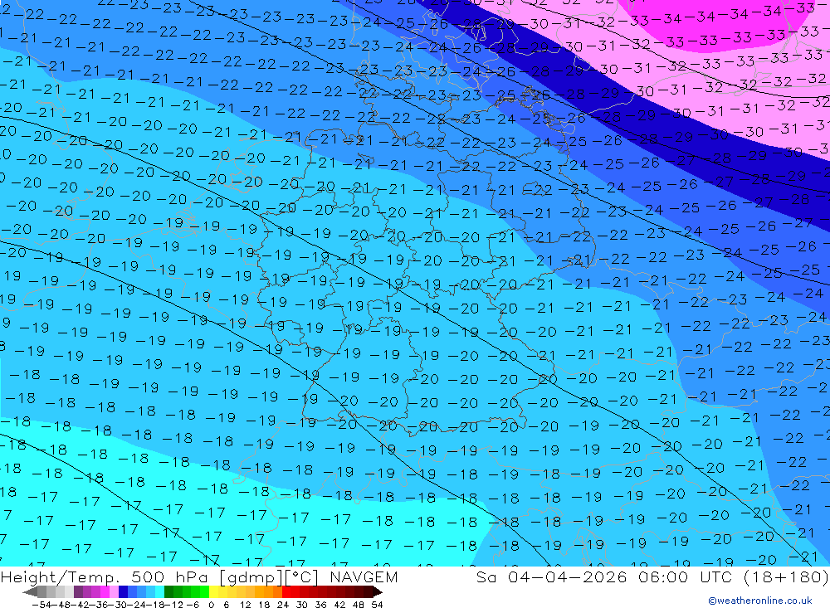Select the pure red legend swatch at 24

click(286, 591)
